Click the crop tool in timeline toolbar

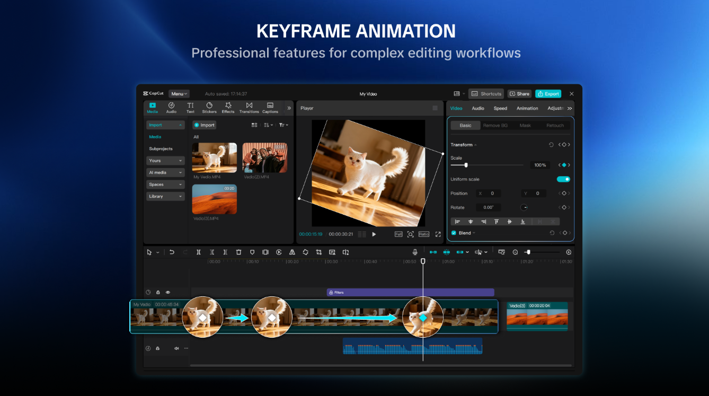[319, 252]
